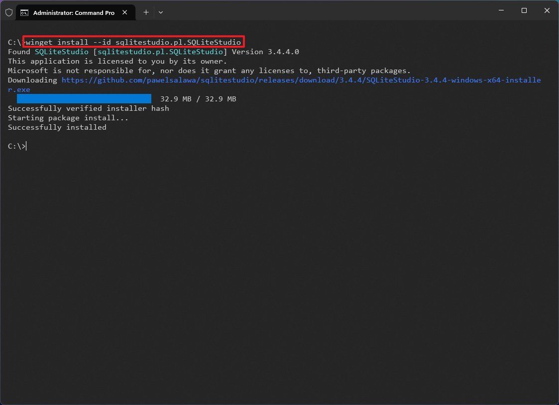
Task: Close the Administrator: Command Pro tab
Action: click(125, 12)
